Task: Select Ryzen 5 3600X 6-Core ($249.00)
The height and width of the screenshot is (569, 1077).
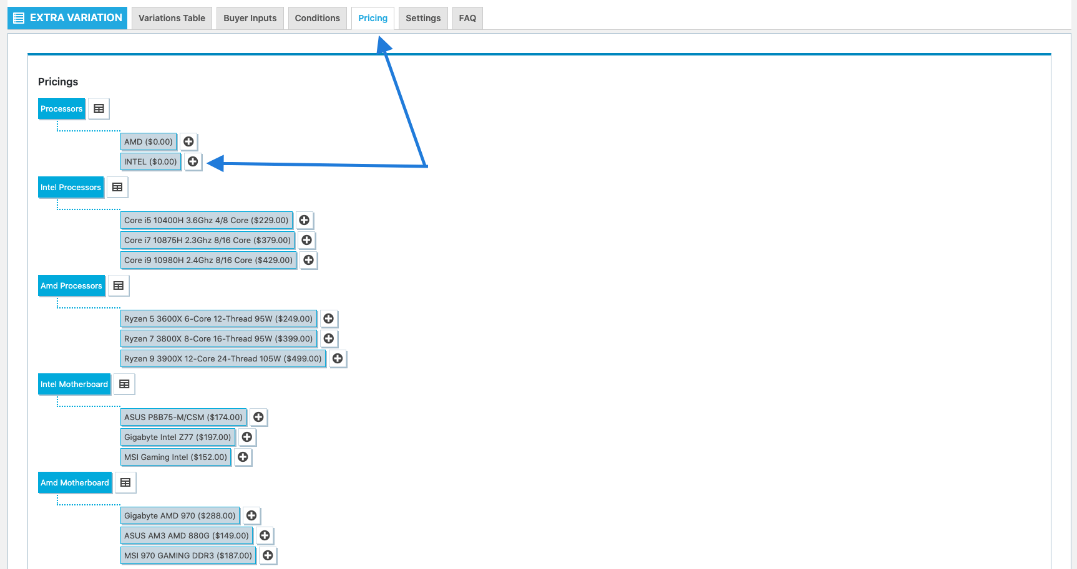Action: [x=218, y=318]
